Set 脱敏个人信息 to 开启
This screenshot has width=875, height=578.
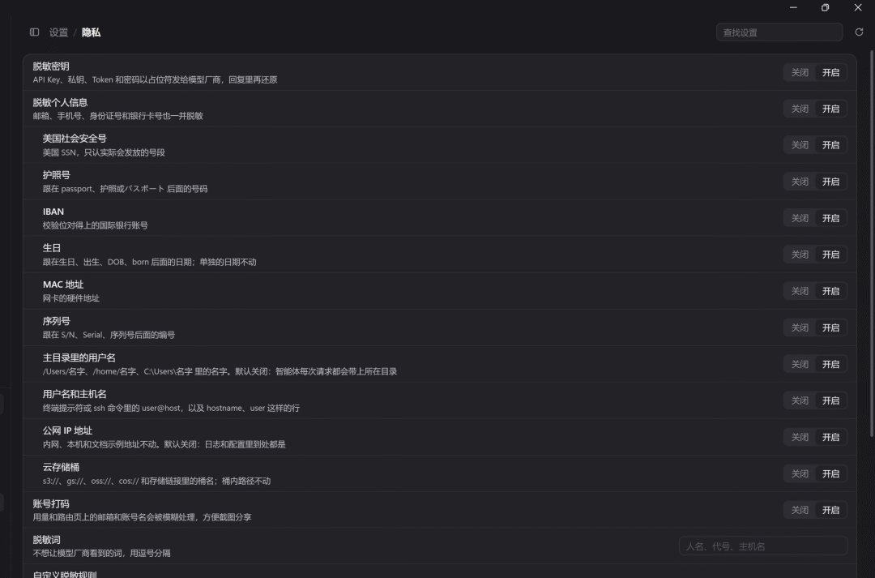pyautogui.click(x=831, y=109)
